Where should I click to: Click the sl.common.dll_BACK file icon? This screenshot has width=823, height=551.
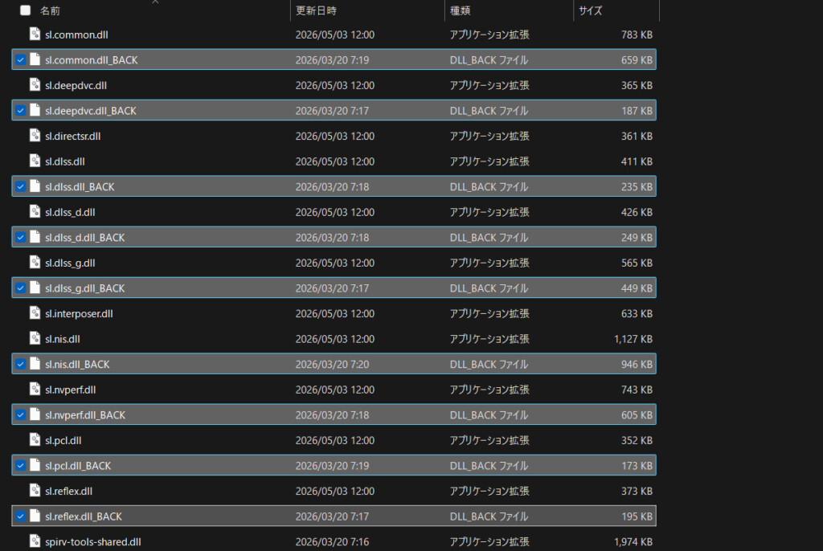coord(35,59)
